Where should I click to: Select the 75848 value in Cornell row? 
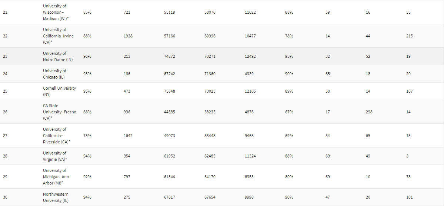pos(169,91)
